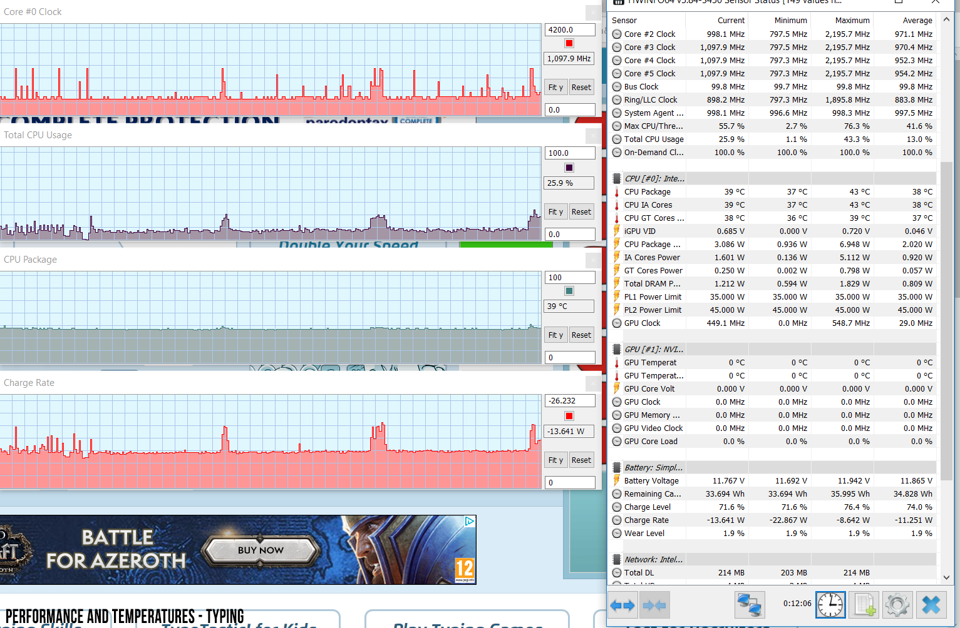Click thermometer icon beside GPU Temperat row

617,362
